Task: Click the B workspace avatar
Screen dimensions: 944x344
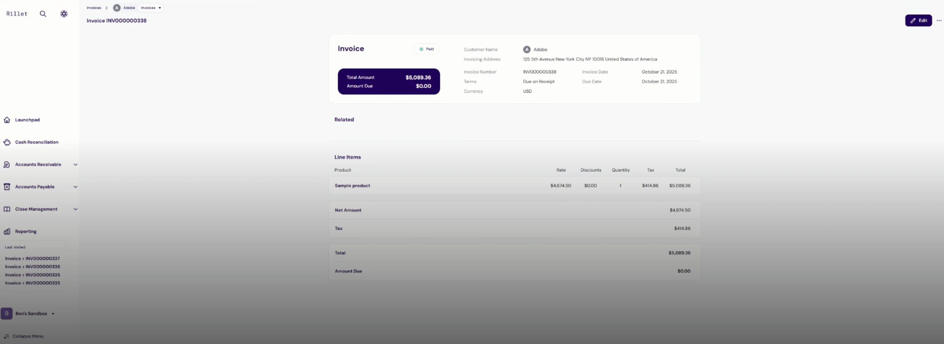Action: tap(7, 314)
